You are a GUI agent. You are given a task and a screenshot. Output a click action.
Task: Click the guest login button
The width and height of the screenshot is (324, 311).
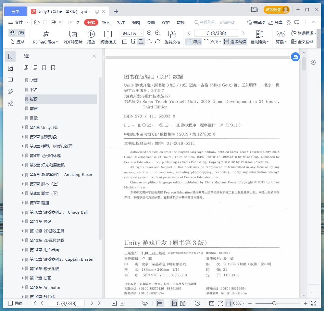[x=276, y=10]
